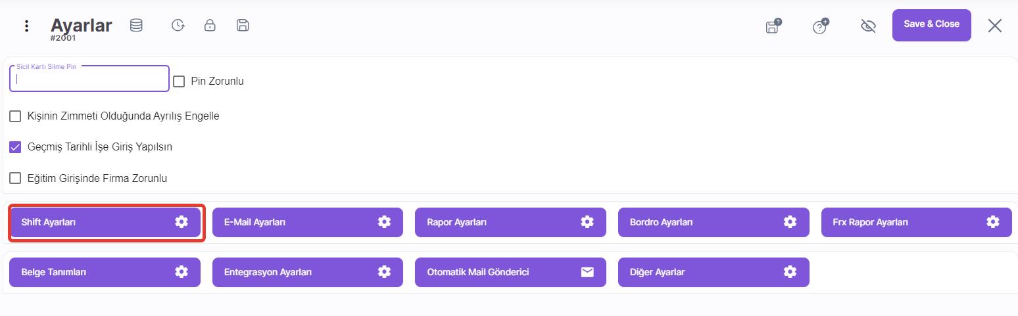Open the three-dot menu beside Ayarlar
The image size is (1018, 316).
tap(26, 26)
